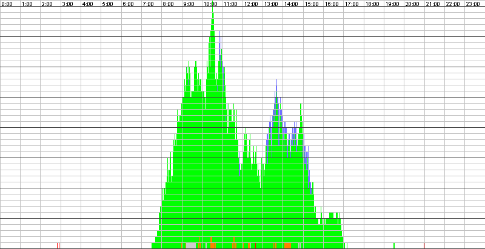Click the 12:00 hour label
Screen dimensions: 485x249
(x=251, y=4)
